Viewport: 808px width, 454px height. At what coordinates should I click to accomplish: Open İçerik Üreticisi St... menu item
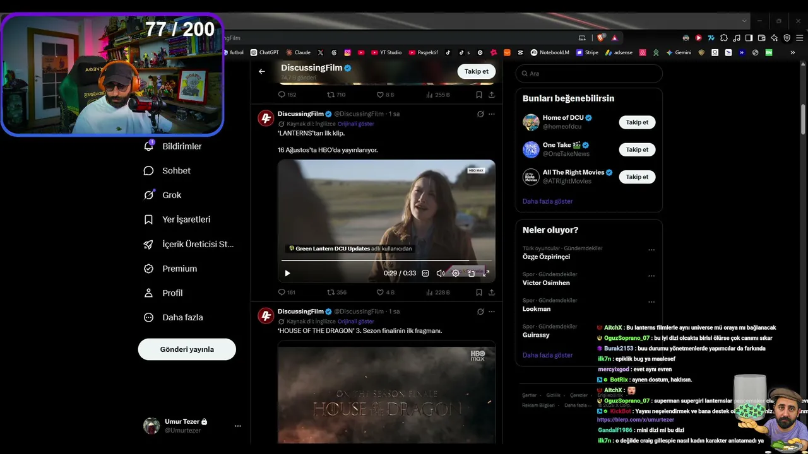click(x=189, y=244)
